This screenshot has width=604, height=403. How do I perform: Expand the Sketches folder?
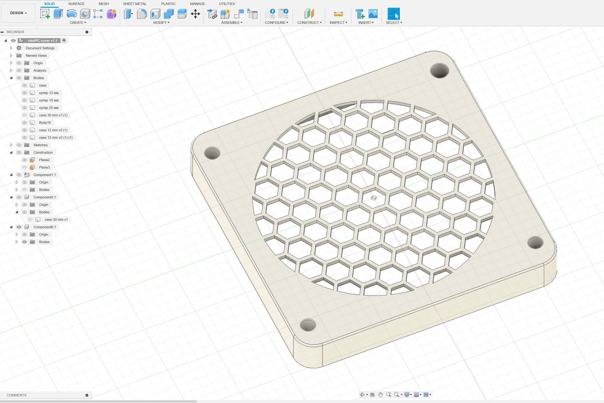11,145
